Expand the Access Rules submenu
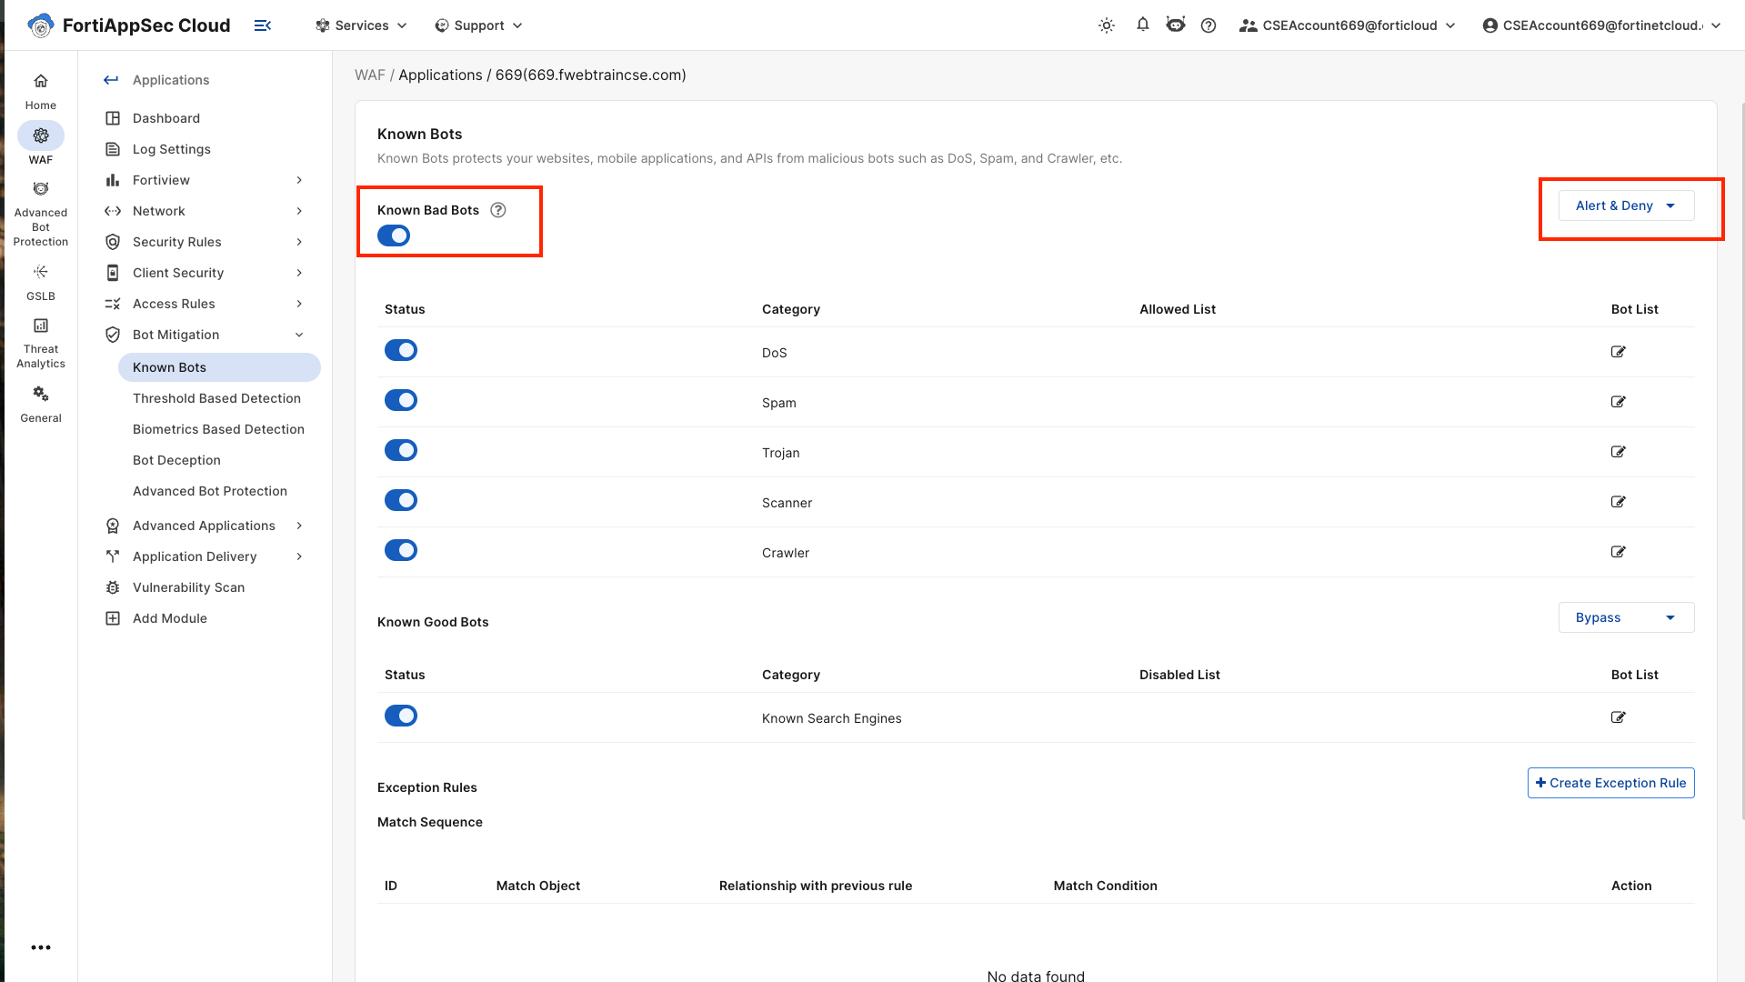The height and width of the screenshot is (982, 1745). [299, 304]
